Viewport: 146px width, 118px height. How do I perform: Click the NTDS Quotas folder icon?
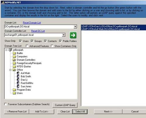(14, 66)
